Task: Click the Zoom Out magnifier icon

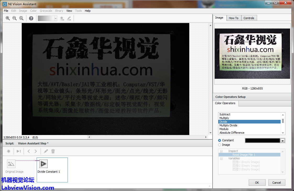Action: [14, 18]
